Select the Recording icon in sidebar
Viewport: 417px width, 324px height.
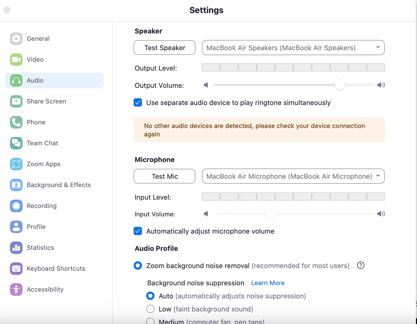pos(16,206)
